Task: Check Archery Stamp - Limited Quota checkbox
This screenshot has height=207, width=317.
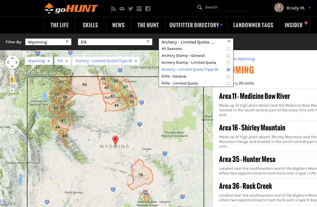Action: [x=228, y=63]
